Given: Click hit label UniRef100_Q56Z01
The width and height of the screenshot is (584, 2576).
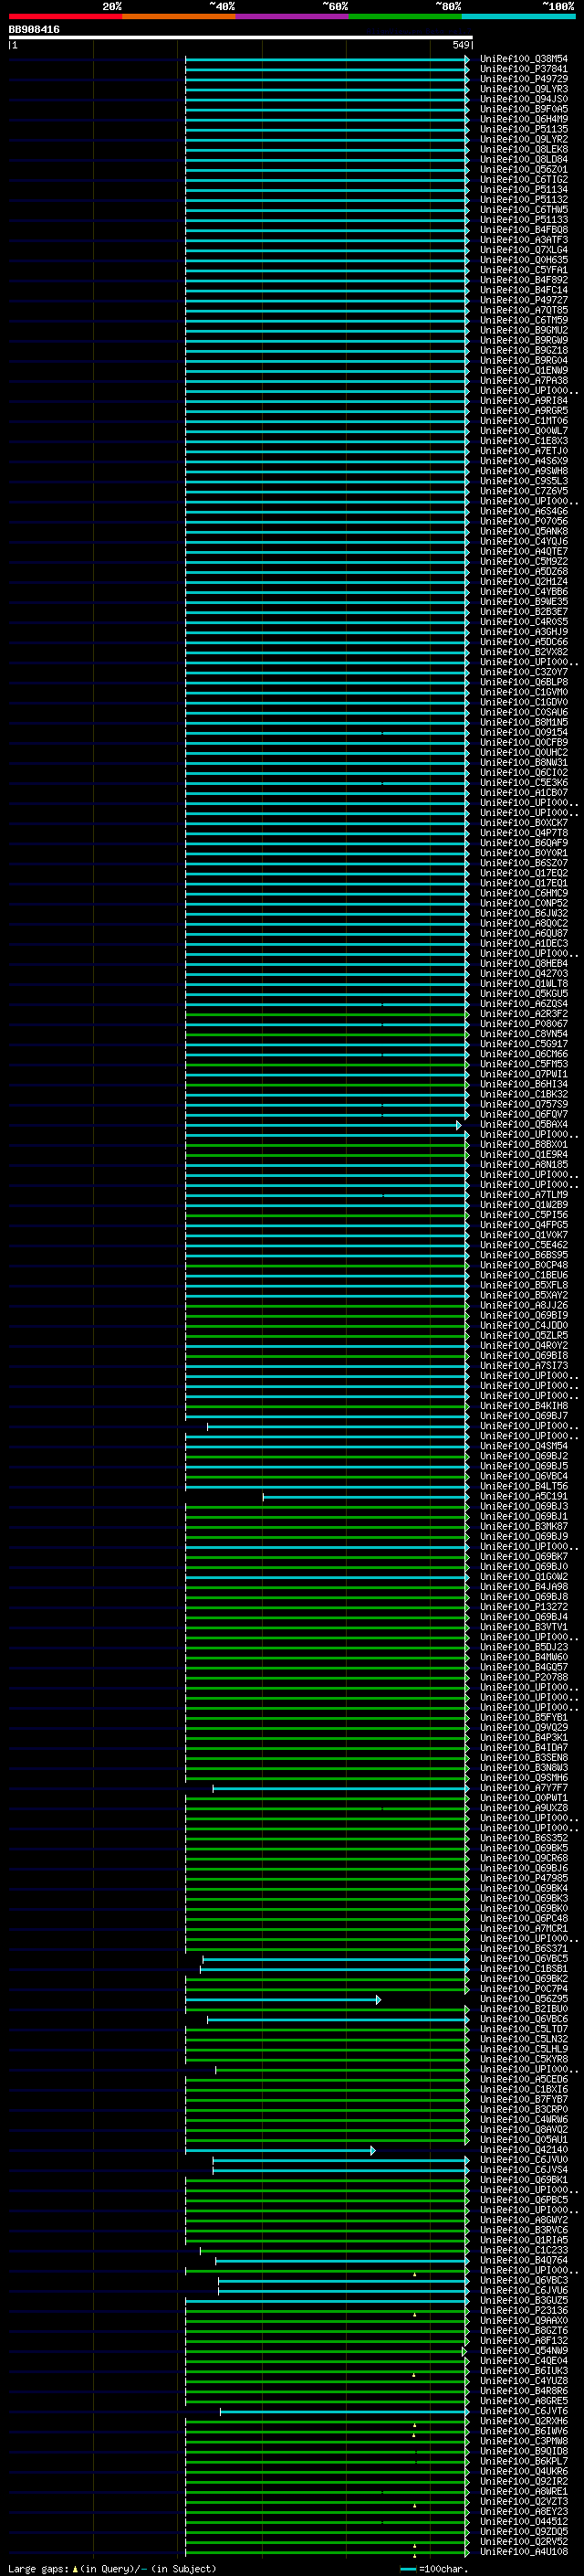Looking at the screenshot, I should pyautogui.click(x=524, y=169).
